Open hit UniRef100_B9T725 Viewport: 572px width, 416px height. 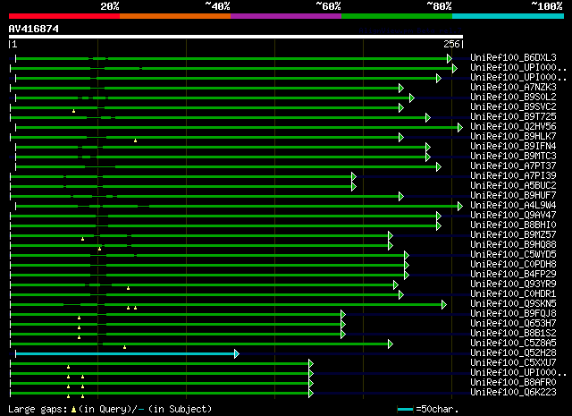(513, 117)
